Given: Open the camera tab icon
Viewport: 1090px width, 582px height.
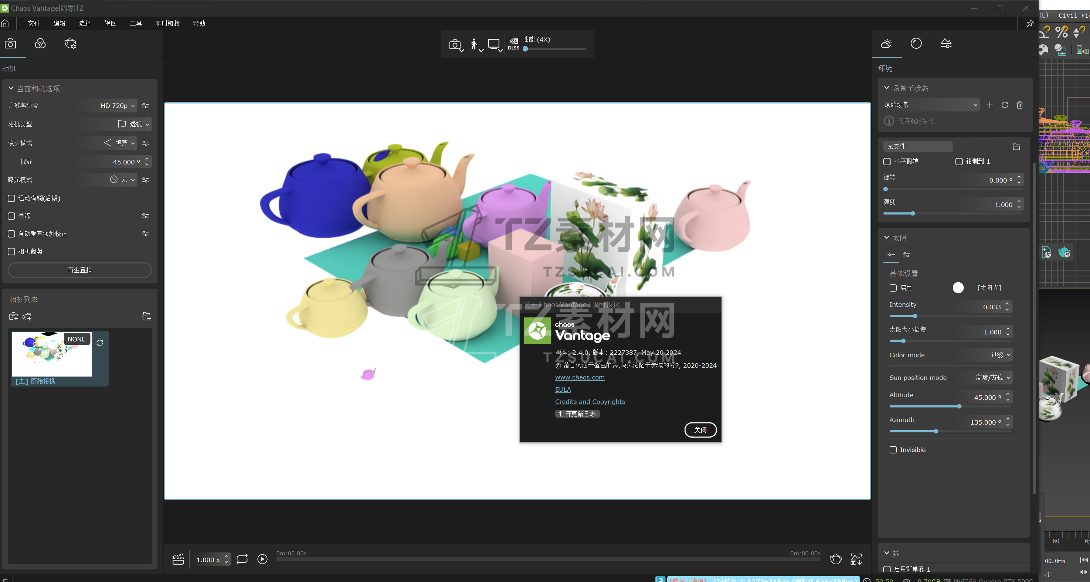Looking at the screenshot, I should pos(10,44).
